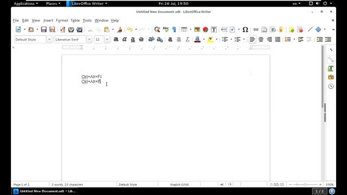This screenshot has width=347, height=195.
Task: Justify the paragraph
Action: click(278, 40)
